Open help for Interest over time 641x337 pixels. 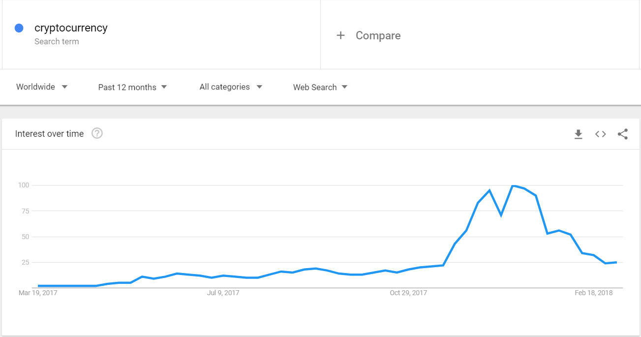(x=97, y=133)
